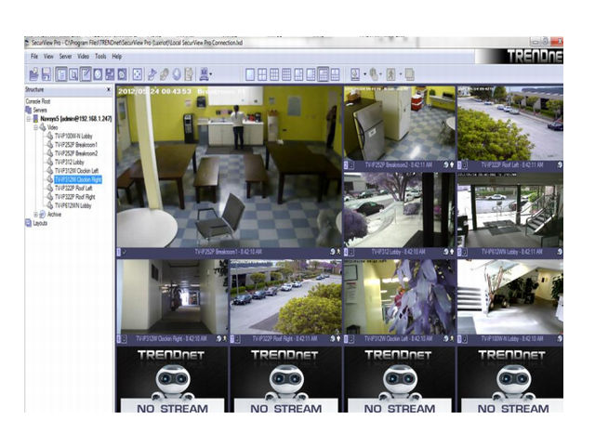595x446 pixels.
Task: Click the TV-IP612WN Lobby entrance camera feed
Action: click(510, 210)
